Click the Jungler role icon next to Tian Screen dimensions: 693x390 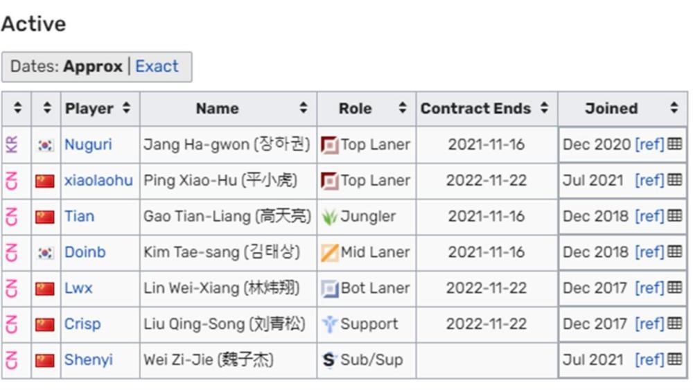click(329, 216)
